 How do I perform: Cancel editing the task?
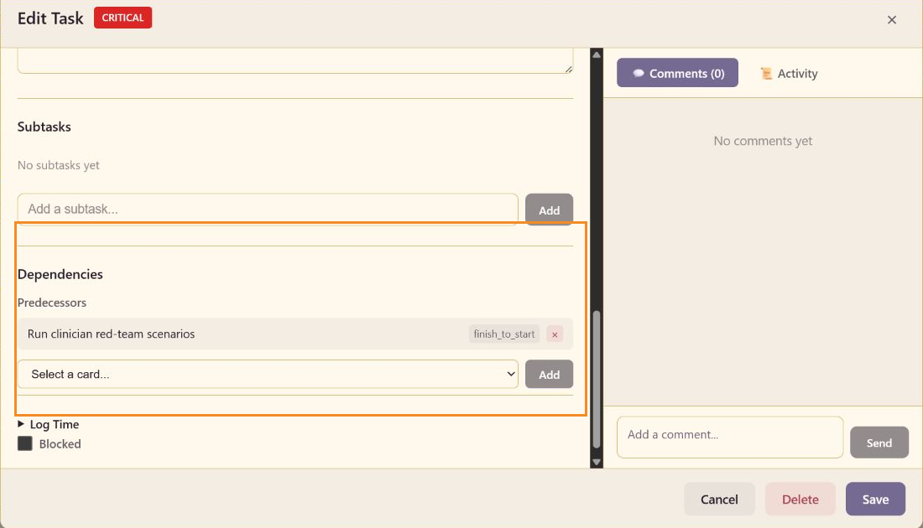click(x=719, y=499)
